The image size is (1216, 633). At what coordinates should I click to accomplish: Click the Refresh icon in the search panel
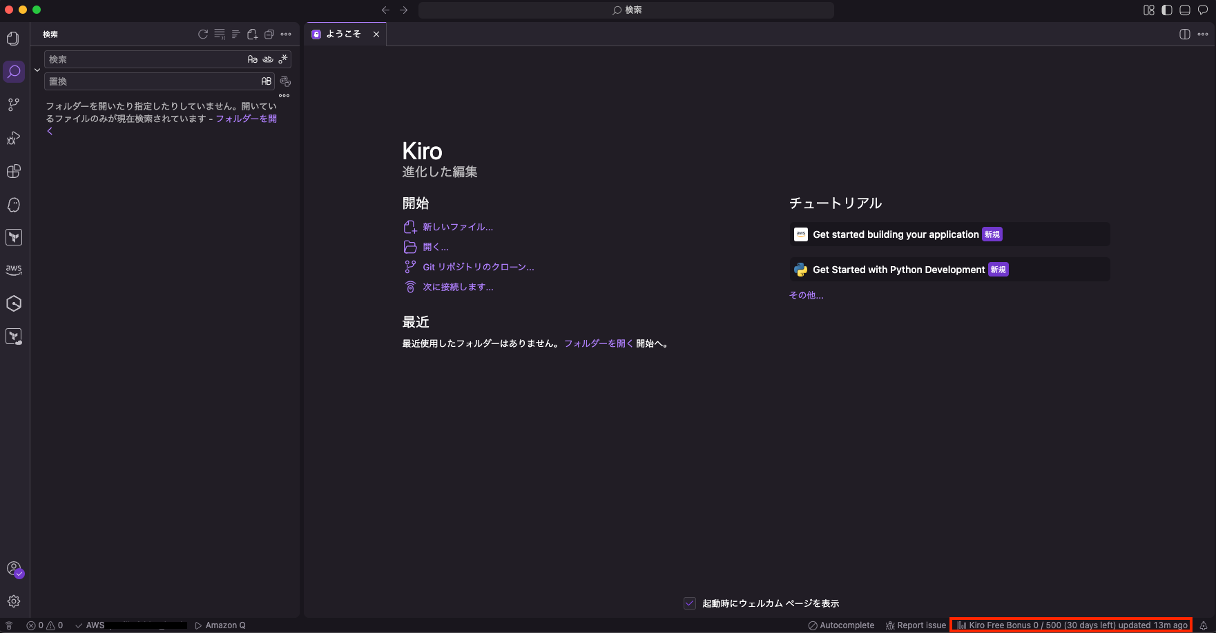(203, 34)
